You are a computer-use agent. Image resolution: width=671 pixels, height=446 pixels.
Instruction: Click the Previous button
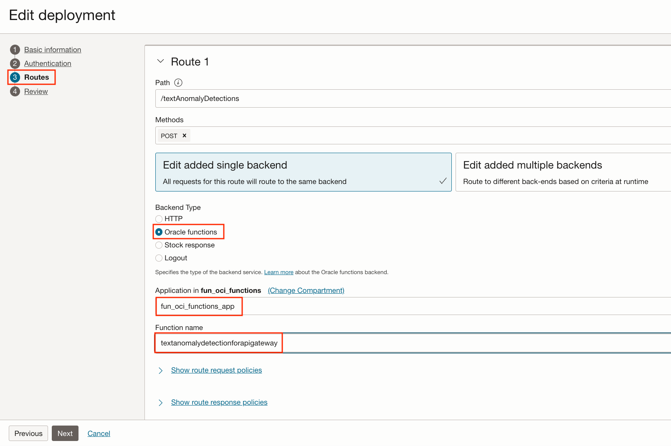(x=28, y=433)
